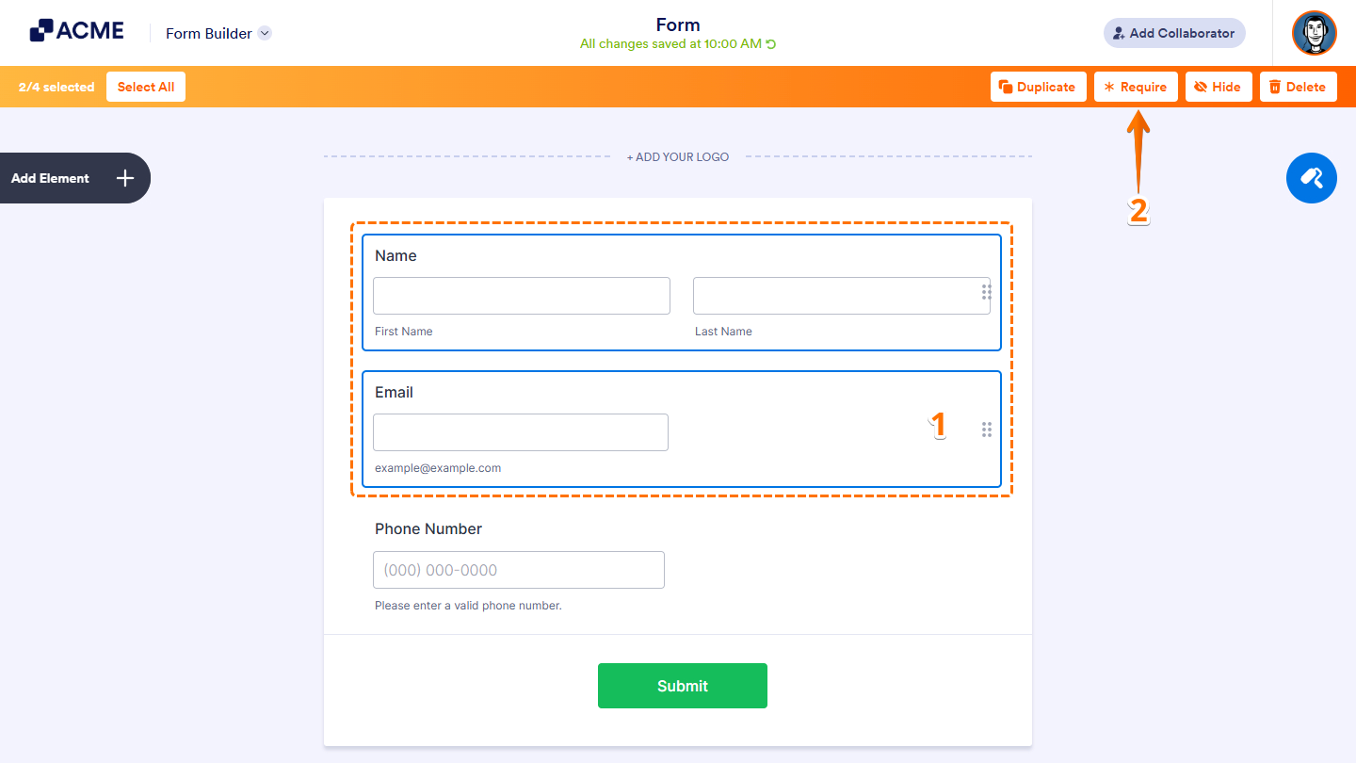Expand the Add Your Logo area
The height and width of the screenshot is (763, 1356).
[x=677, y=156]
